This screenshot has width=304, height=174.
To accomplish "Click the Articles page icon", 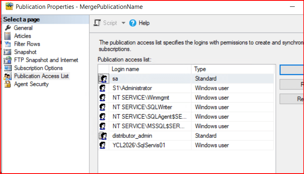I will pos(7,36).
